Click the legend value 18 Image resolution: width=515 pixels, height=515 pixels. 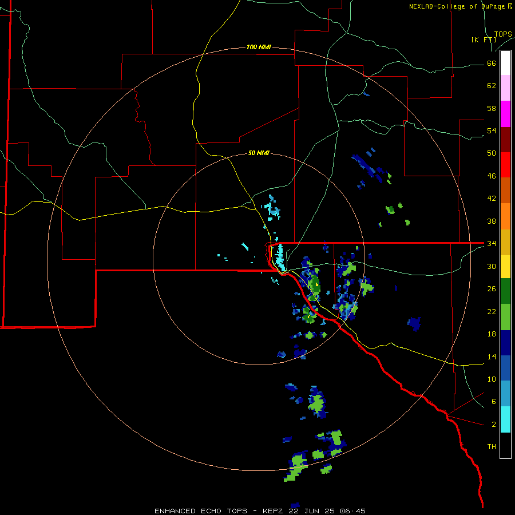point(492,334)
